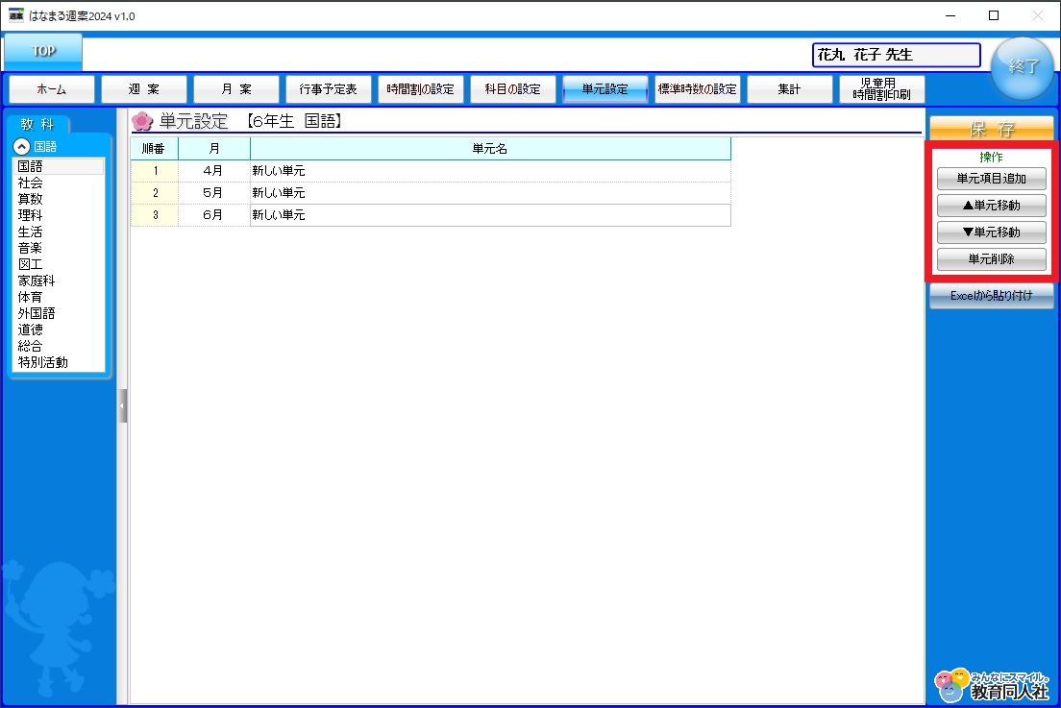Open the TOP tab
1061x708 pixels.
pyautogui.click(x=43, y=51)
